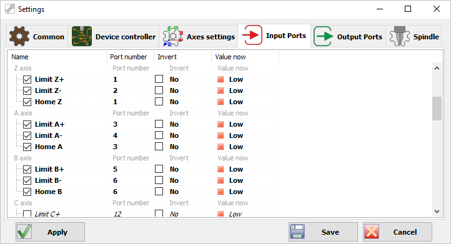Toggle the Limit A- enable checkbox
This screenshot has height=244, width=451.
point(27,135)
